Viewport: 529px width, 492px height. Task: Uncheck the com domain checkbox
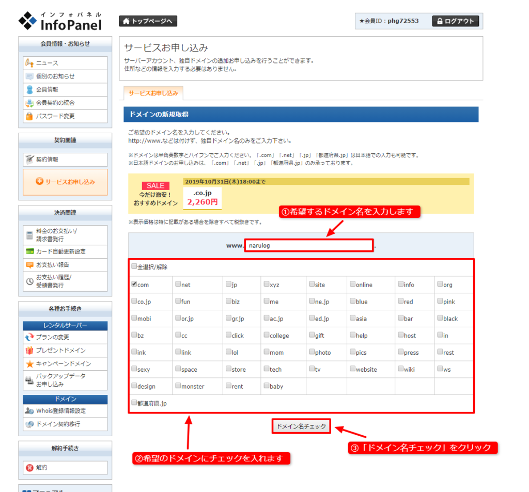pos(134,284)
